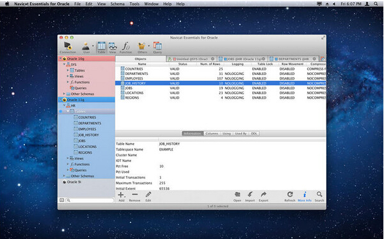Click the sidebar search field
Image resolution: width=384 pixels, height=239 pixels.
90,201
